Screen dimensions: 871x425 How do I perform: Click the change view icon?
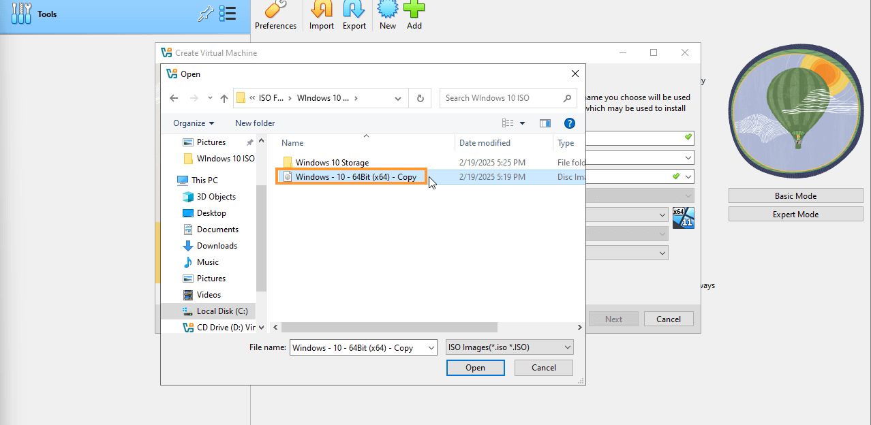508,123
